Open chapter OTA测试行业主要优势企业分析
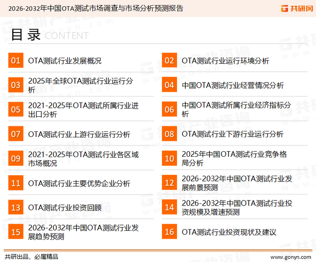Screen dimensions: 316x262 pos(79,183)
